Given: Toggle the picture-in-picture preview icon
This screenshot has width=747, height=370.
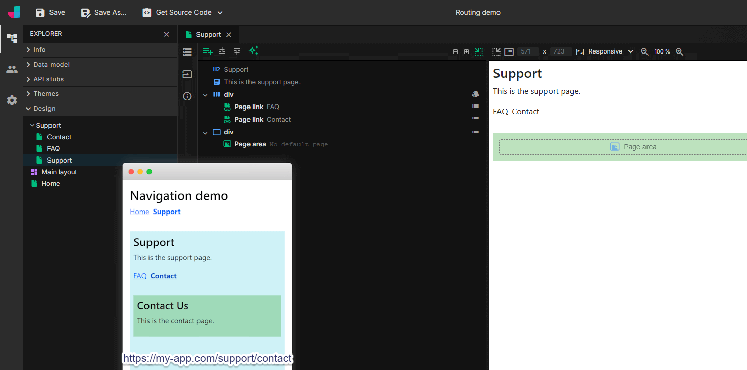Looking at the screenshot, I should tap(509, 51).
